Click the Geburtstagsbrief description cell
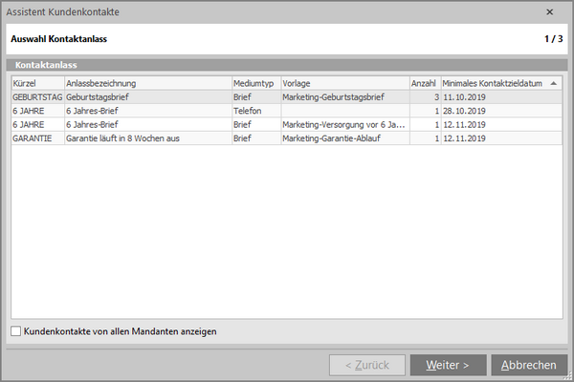Screen dimensions: 574x382 (x=146, y=97)
